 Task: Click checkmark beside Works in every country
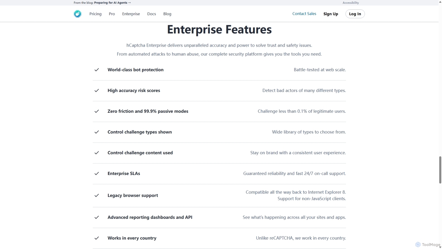[97, 238]
